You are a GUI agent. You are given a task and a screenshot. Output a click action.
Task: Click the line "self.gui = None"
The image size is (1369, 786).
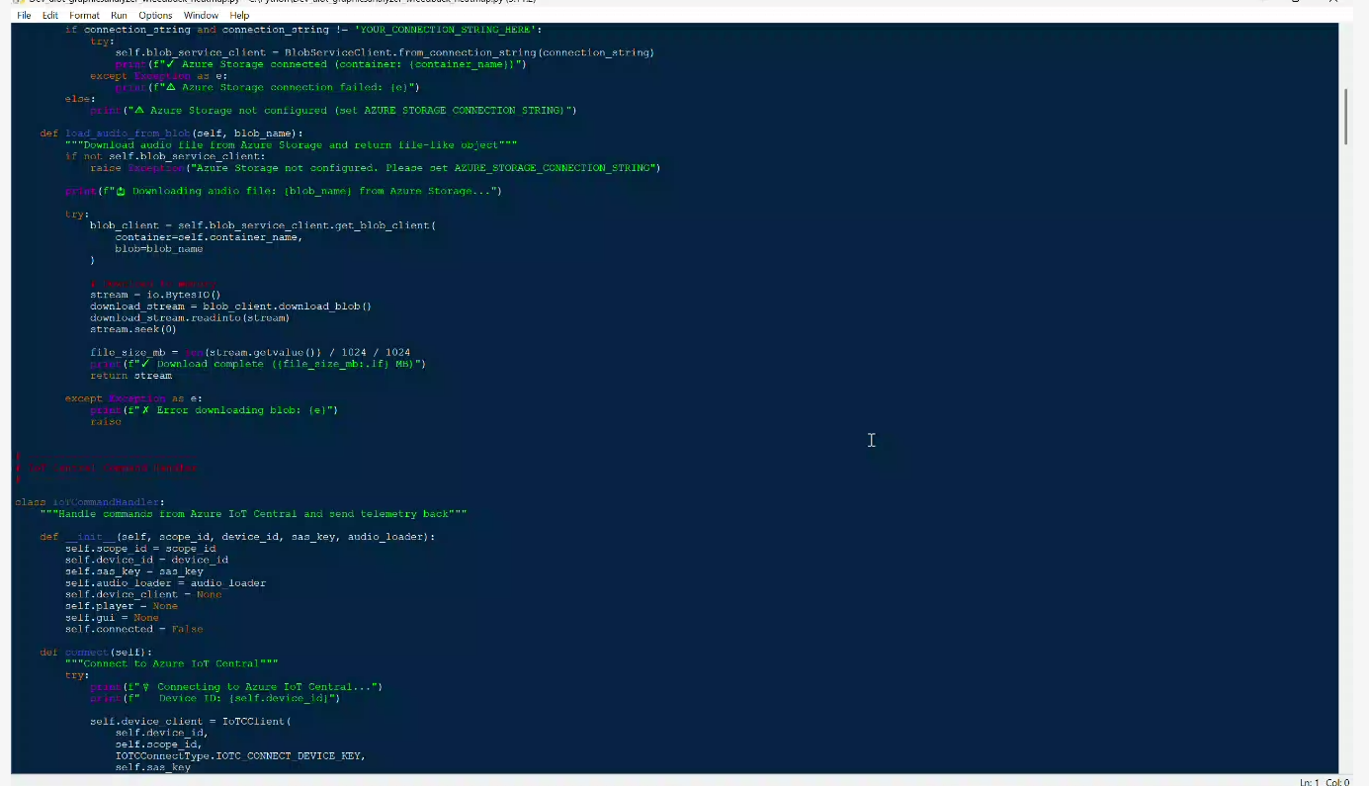pyautogui.click(x=112, y=618)
